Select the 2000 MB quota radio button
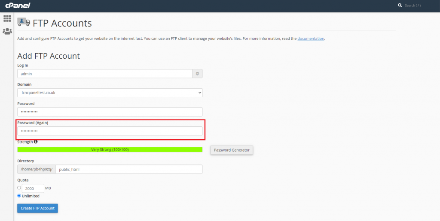This screenshot has height=221, width=440. point(19,188)
